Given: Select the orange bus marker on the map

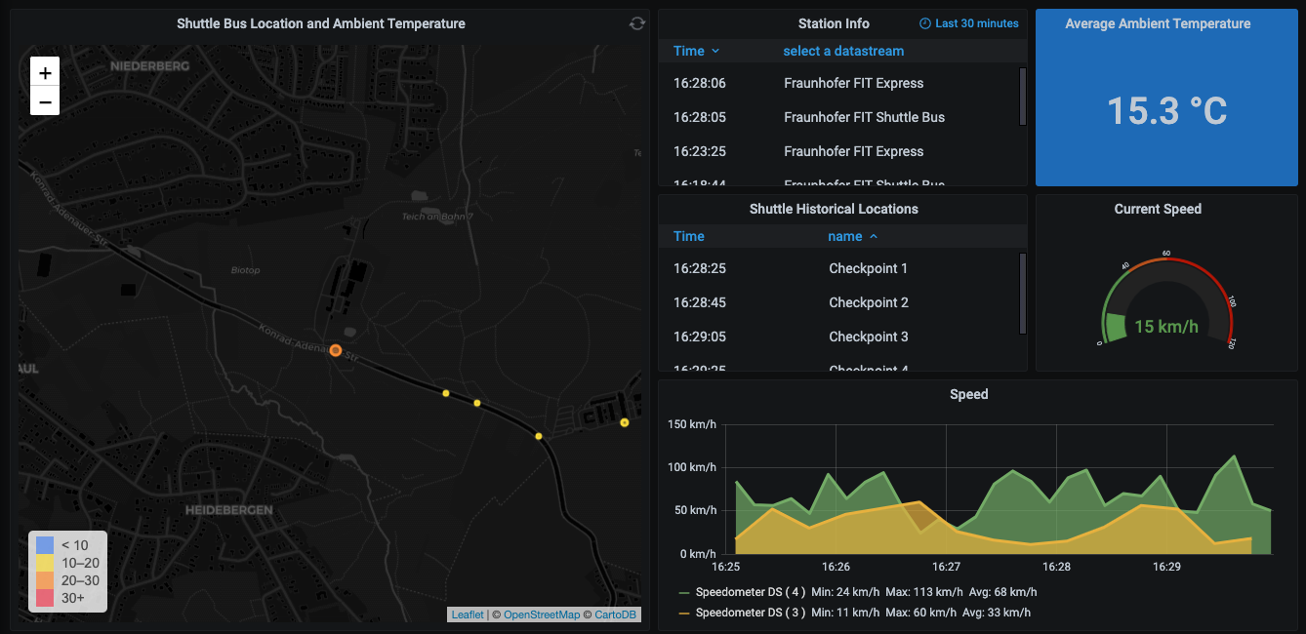Looking at the screenshot, I should coord(335,350).
